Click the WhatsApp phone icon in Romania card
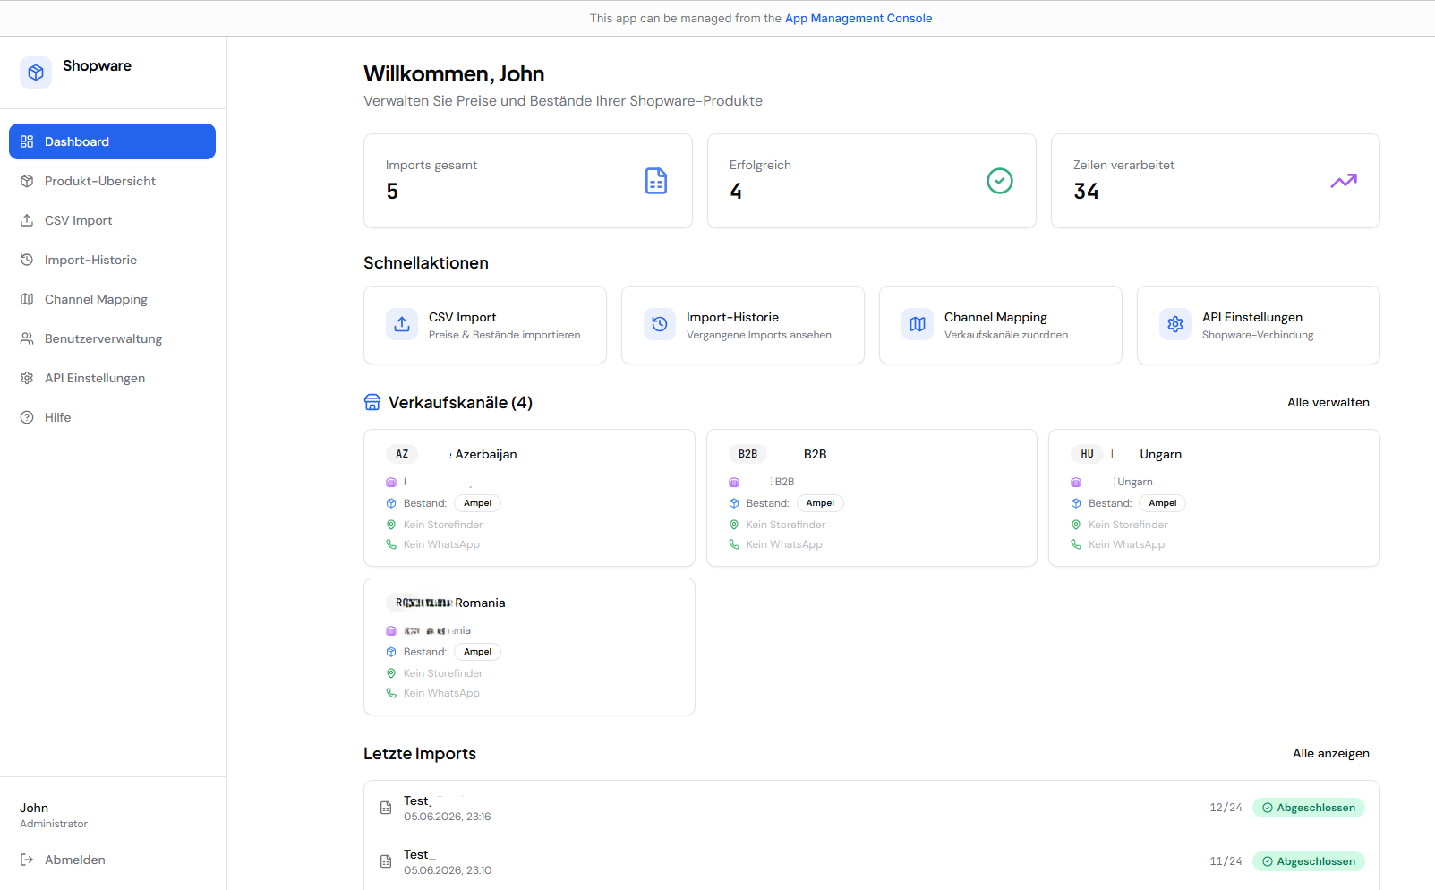The height and width of the screenshot is (890, 1435). 391,693
